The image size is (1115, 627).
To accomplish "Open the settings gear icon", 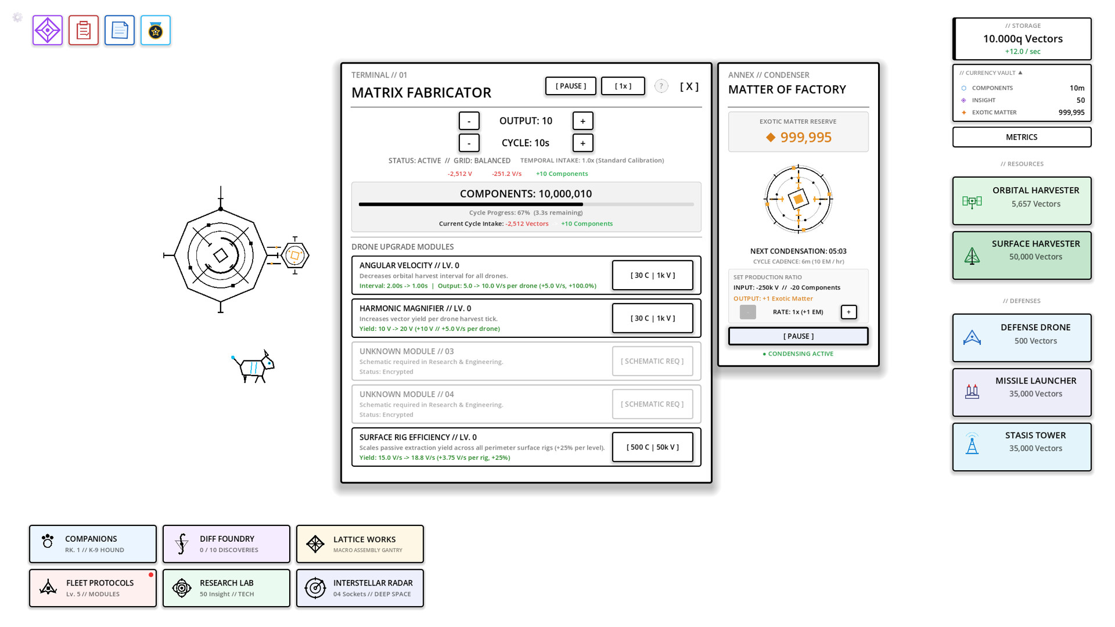I will point(17,17).
